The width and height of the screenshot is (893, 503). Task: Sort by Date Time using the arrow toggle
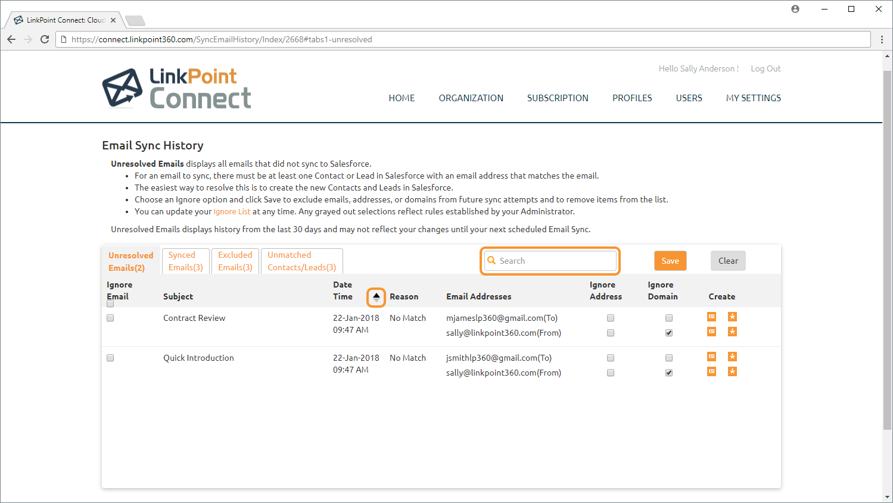(x=377, y=297)
